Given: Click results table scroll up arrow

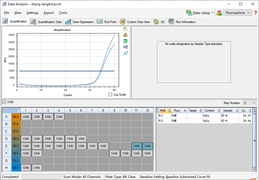Looking at the screenshot, I should point(254,111).
